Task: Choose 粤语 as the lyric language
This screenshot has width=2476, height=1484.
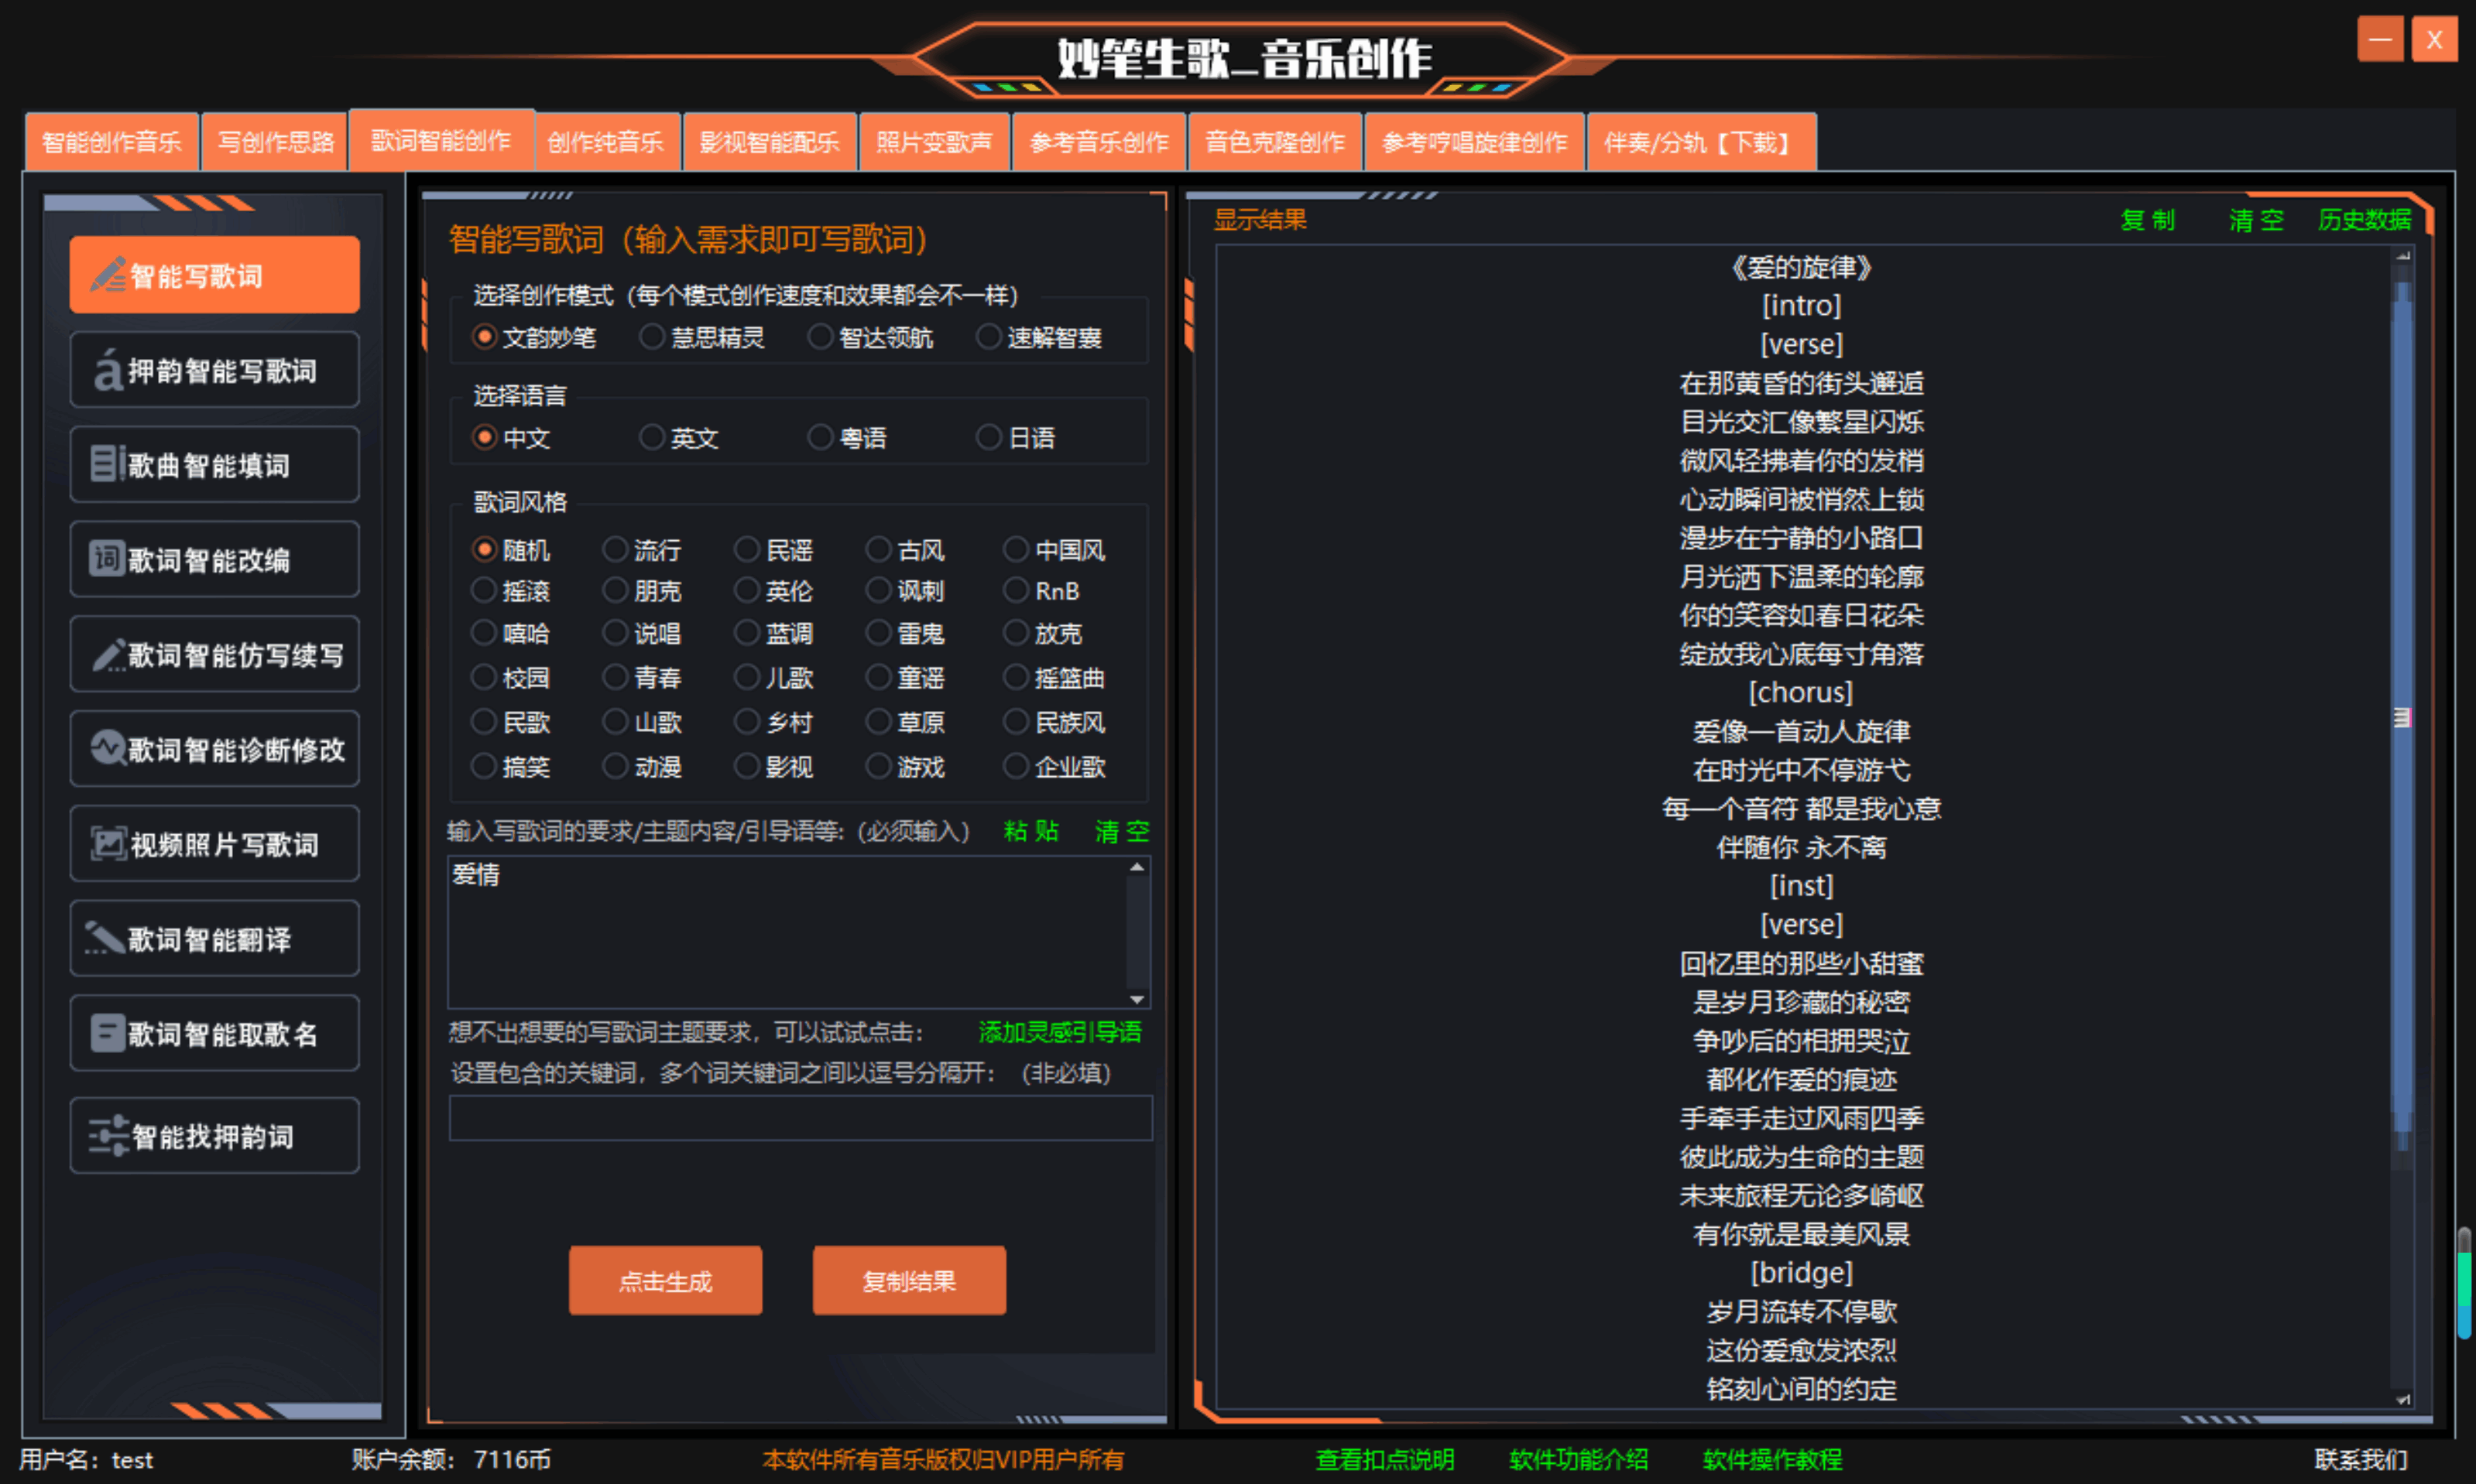Action: pyautogui.click(x=821, y=437)
